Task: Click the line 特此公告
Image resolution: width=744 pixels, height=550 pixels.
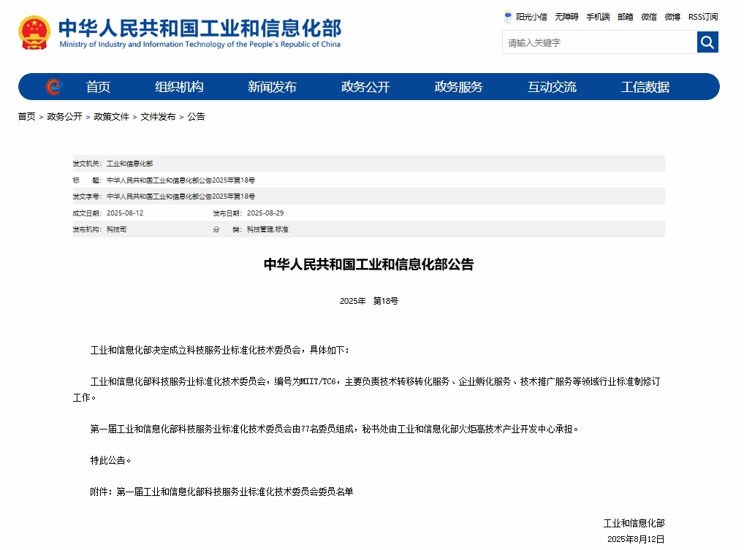Action: tap(110, 460)
